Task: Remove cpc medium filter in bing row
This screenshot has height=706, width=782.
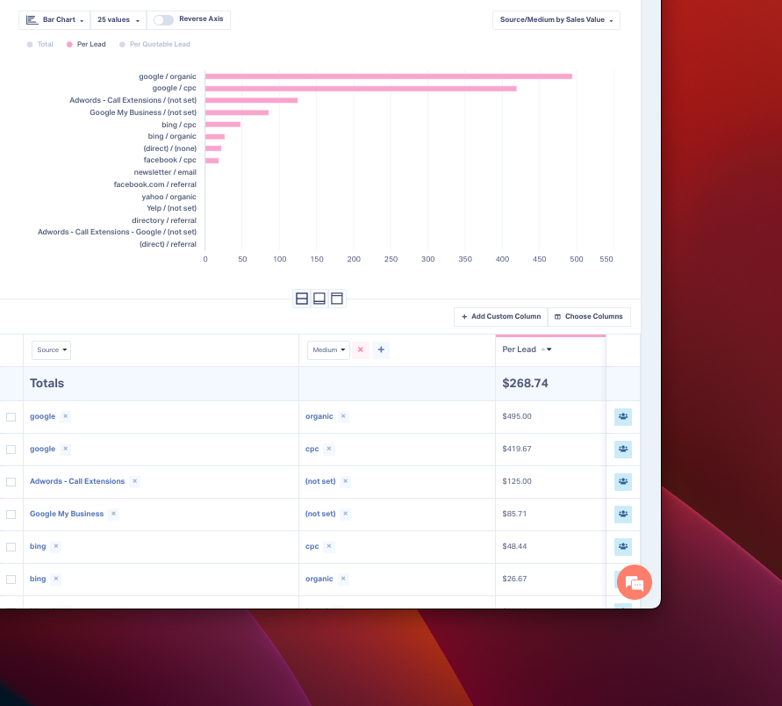Action: (329, 546)
